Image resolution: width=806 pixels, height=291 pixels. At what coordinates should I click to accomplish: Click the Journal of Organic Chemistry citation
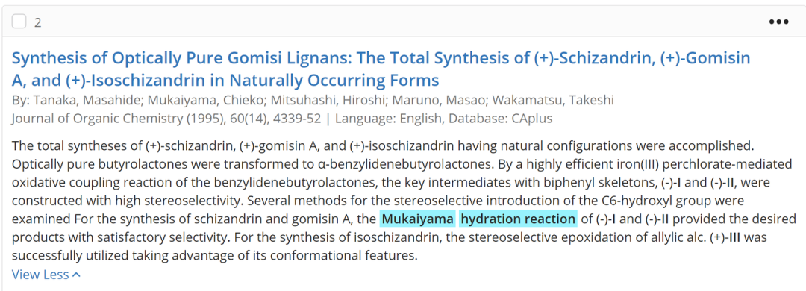[166, 119]
